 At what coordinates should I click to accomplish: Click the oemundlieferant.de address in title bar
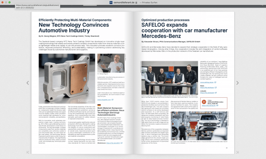124,3
